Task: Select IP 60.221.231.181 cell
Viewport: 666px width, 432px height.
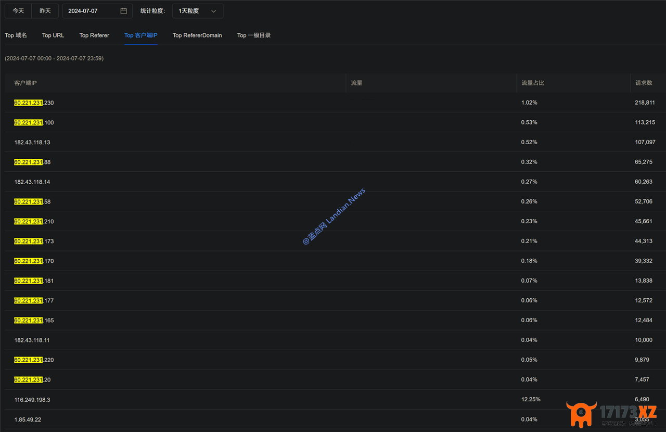Action: 34,281
